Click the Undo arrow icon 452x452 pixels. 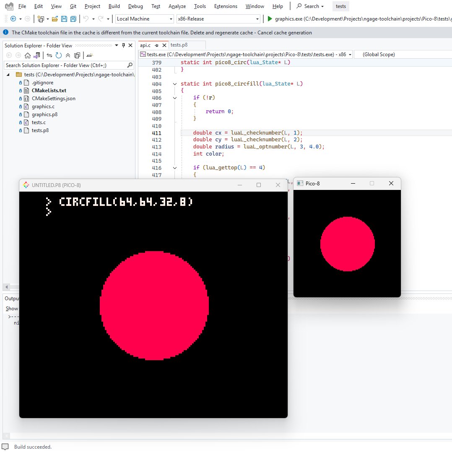[x=86, y=19]
